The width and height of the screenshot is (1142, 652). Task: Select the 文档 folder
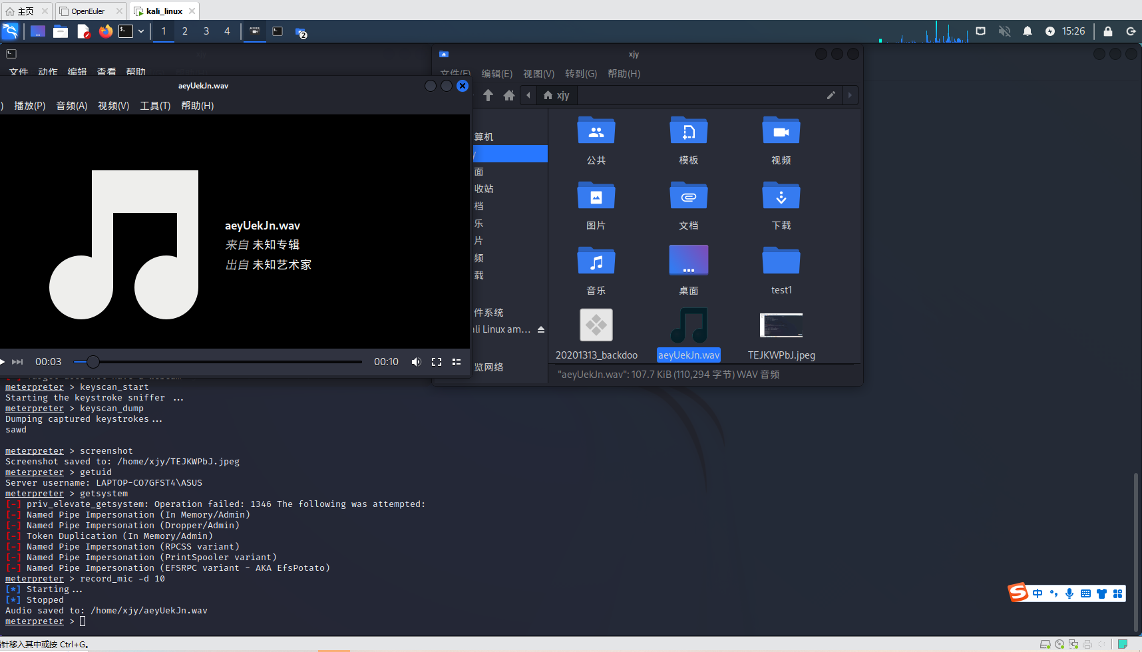pyautogui.click(x=689, y=205)
